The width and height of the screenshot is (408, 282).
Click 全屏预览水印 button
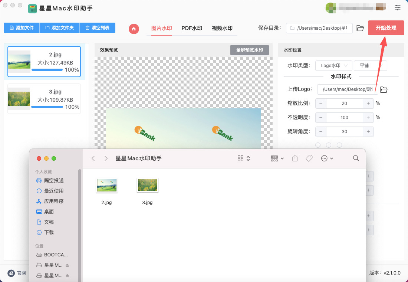(x=249, y=50)
